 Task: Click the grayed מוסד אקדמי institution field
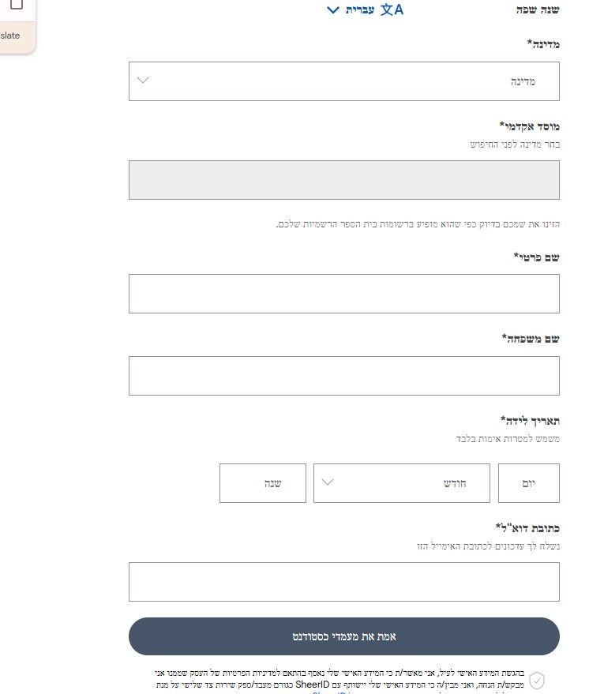343,180
